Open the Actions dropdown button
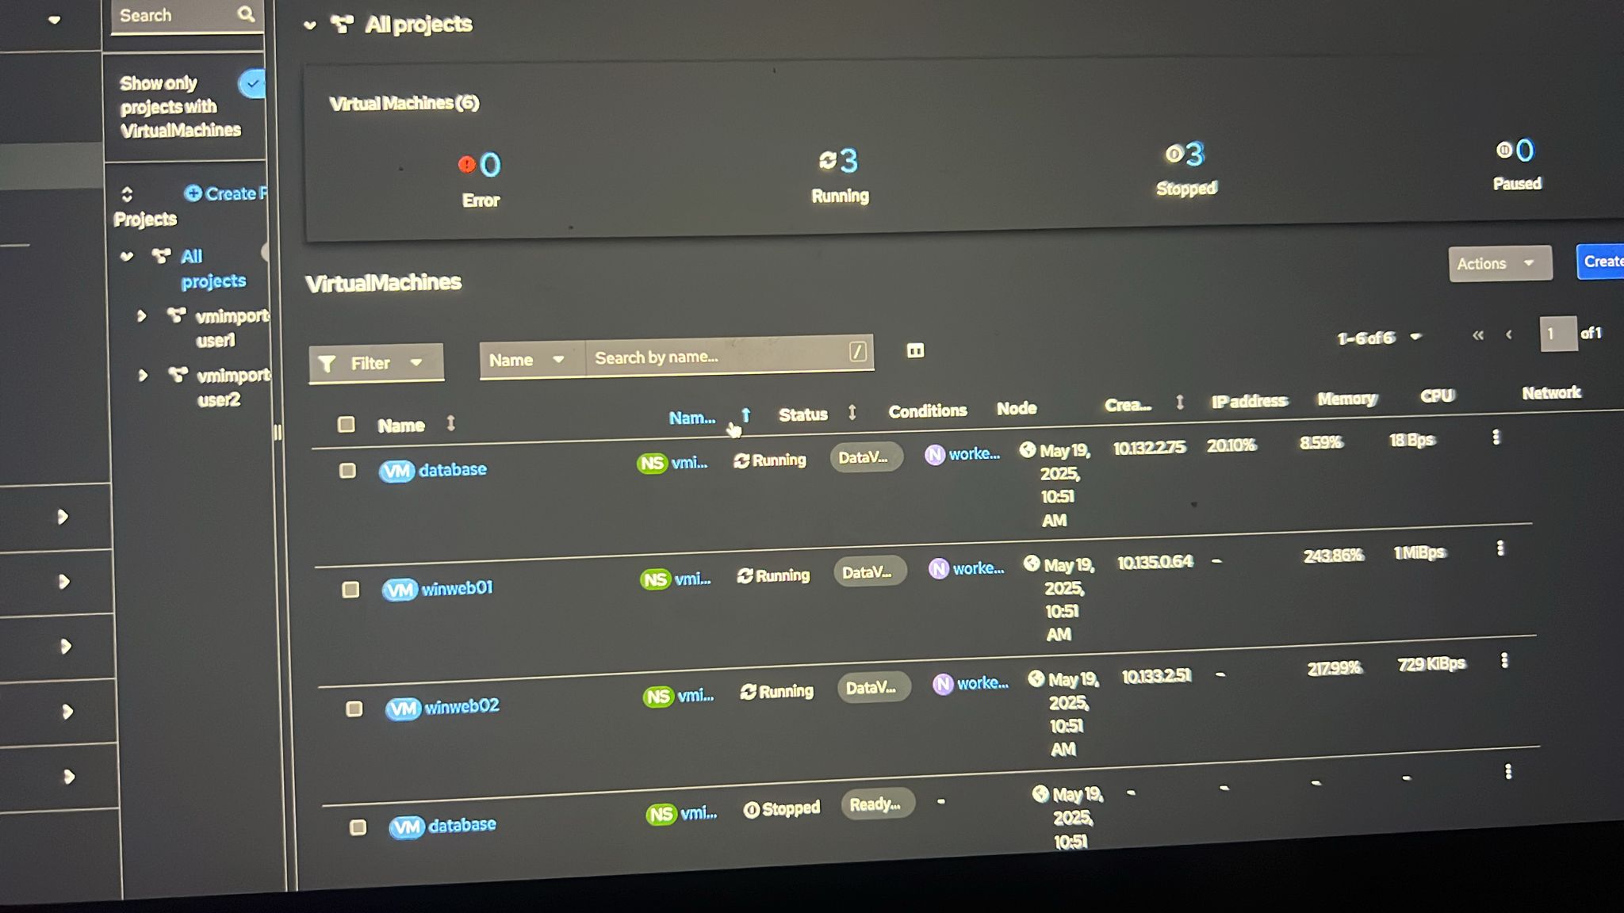The image size is (1624, 913). [1499, 263]
